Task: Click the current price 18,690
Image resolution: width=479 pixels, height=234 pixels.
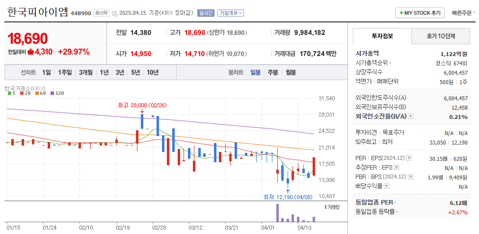Action: point(27,38)
